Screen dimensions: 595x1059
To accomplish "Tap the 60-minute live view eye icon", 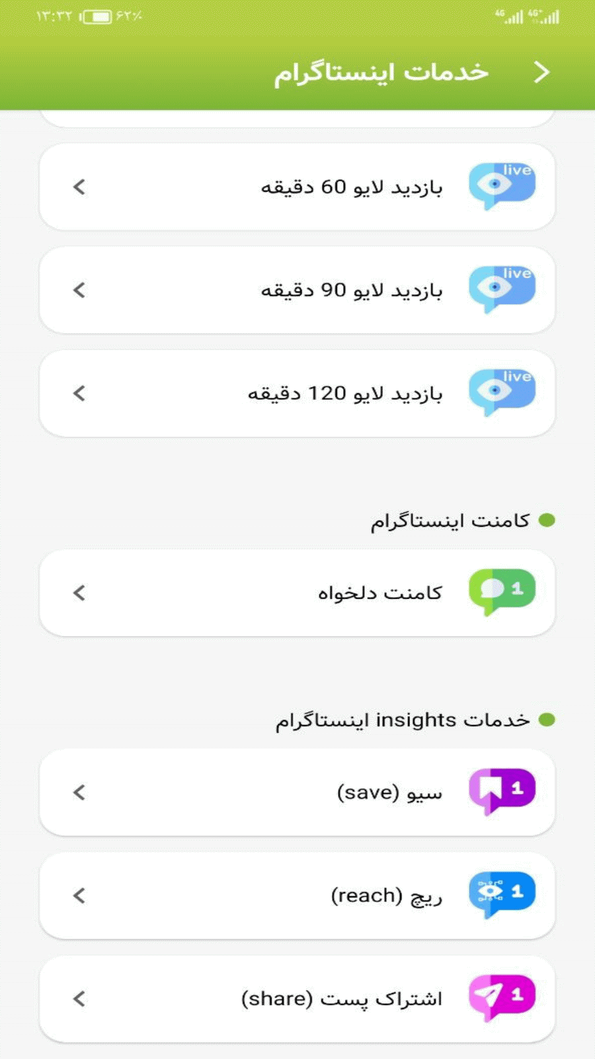I will (x=502, y=186).
